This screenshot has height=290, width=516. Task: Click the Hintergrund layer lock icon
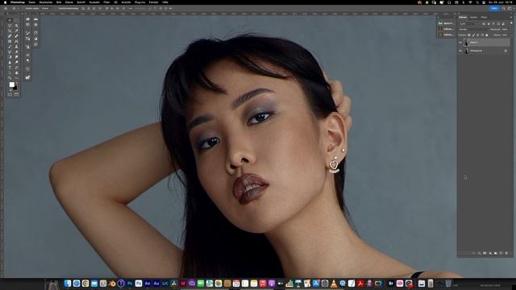[x=506, y=51]
